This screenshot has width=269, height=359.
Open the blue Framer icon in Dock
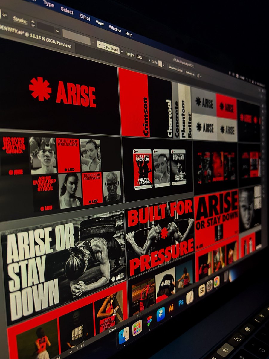tap(161, 314)
